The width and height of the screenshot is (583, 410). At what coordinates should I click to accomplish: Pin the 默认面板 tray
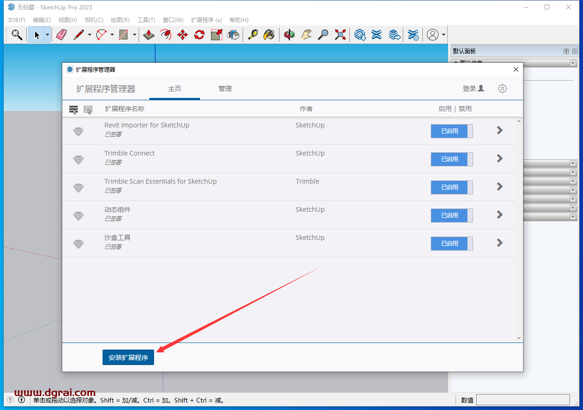pos(566,51)
